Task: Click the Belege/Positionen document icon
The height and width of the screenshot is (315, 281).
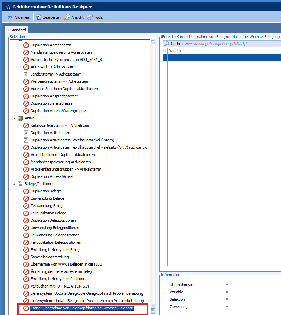Action: (x=20, y=184)
